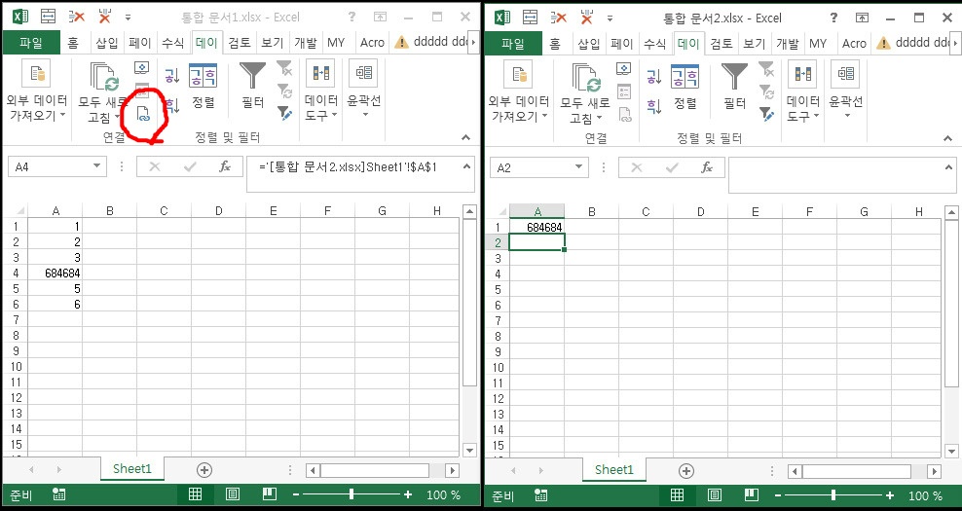Click insert function fx in 통합 문서2
Screen dimensions: 962x511
(x=707, y=167)
